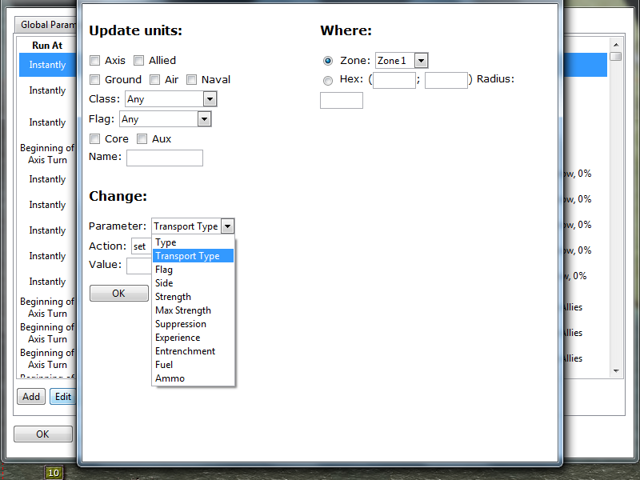Choose Entrenchment parameter option
This screenshot has height=480, width=640.
click(x=185, y=351)
